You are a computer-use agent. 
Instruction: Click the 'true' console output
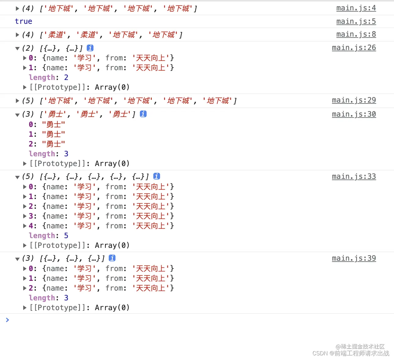tap(24, 21)
